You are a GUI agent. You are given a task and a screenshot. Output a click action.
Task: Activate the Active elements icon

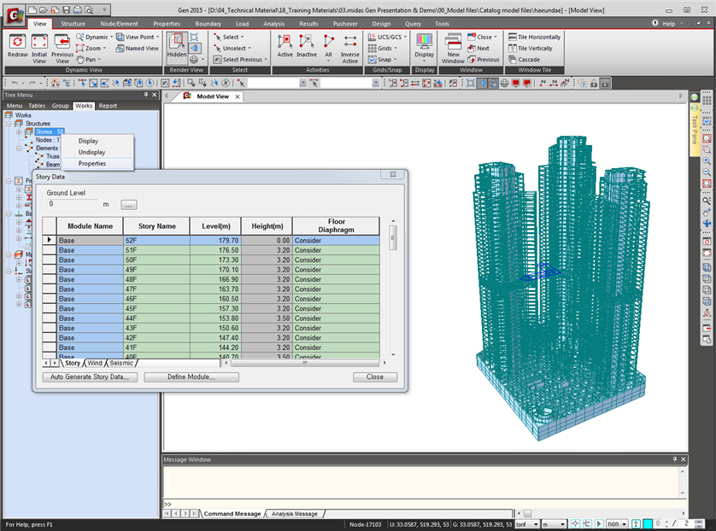(285, 42)
